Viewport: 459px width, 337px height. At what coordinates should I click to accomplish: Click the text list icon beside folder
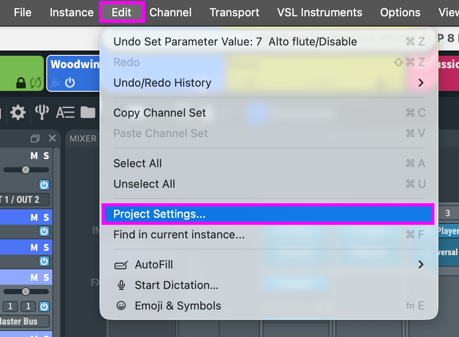[x=65, y=113]
